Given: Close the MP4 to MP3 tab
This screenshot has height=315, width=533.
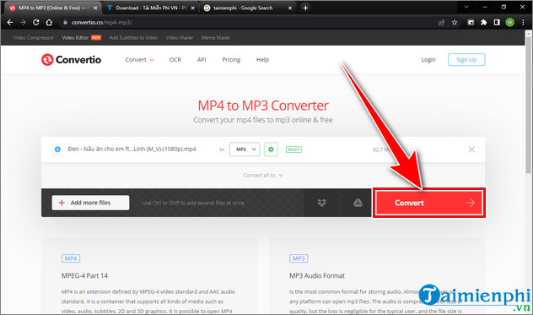Looking at the screenshot, I should pyautogui.click(x=95, y=8).
